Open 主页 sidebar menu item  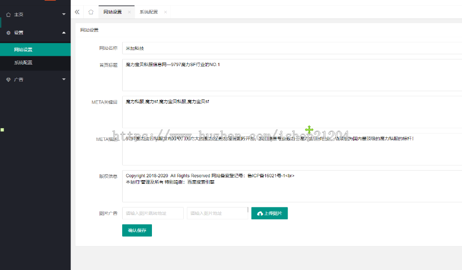35,14
